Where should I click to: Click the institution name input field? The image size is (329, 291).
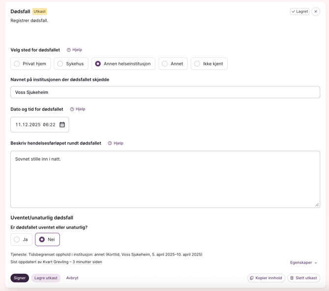point(165,92)
